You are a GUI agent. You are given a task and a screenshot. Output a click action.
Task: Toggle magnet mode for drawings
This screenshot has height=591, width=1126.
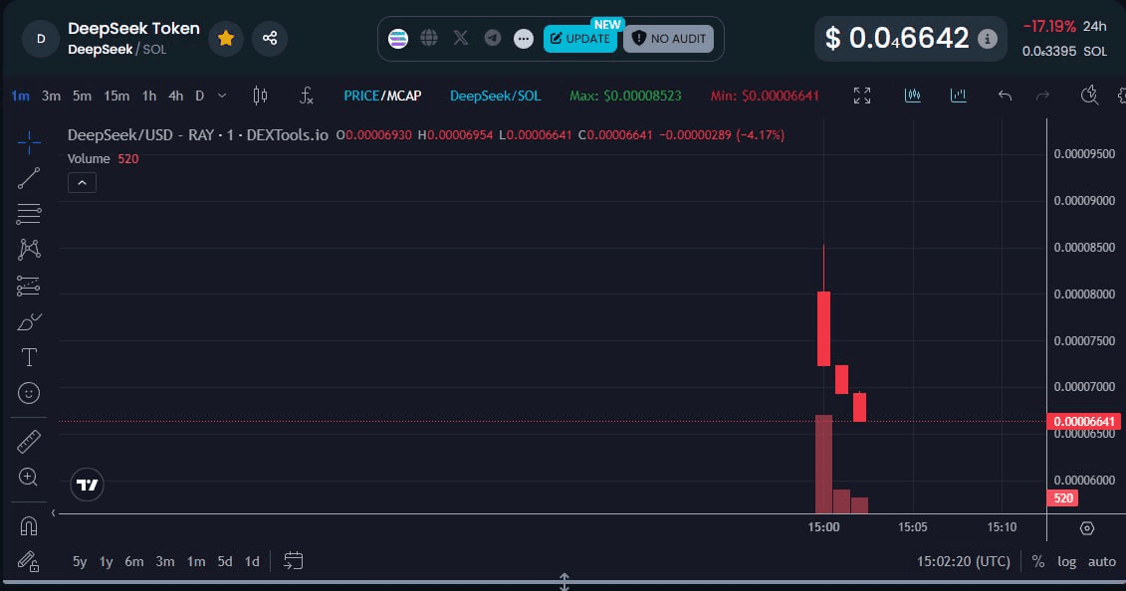[x=29, y=526]
